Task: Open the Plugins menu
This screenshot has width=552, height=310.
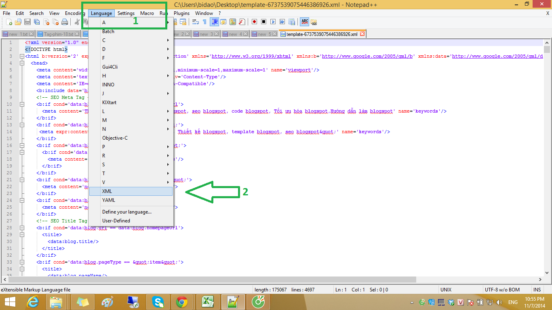Action: tap(182, 13)
